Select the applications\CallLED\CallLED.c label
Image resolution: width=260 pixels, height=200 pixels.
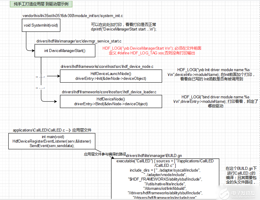52,130
